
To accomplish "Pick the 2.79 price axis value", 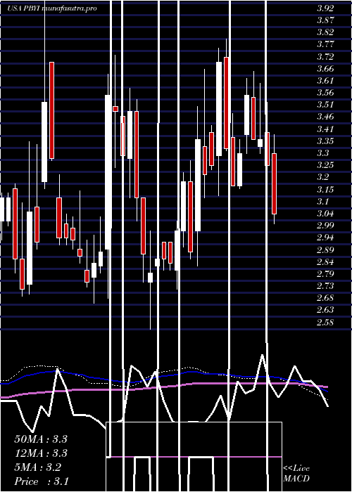I will coord(325,273).
